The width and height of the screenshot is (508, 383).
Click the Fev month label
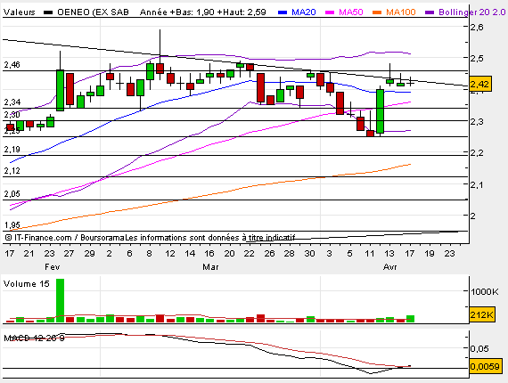click(53, 267)
